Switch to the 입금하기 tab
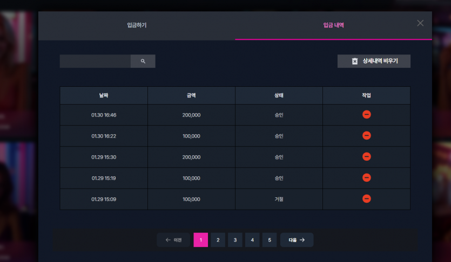The image size is (451, 262). (x=137, y=25)
